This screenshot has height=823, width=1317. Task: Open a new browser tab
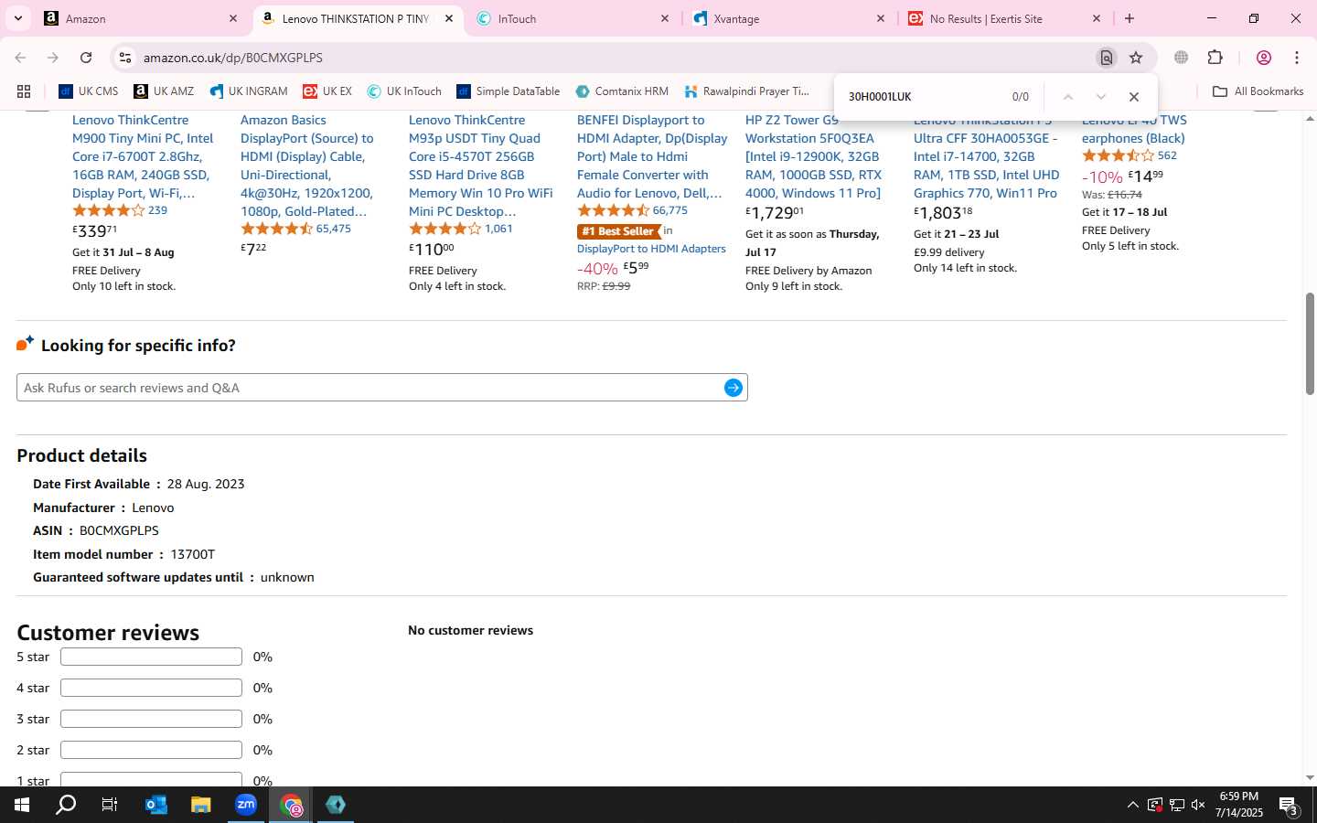[1130, 18]
